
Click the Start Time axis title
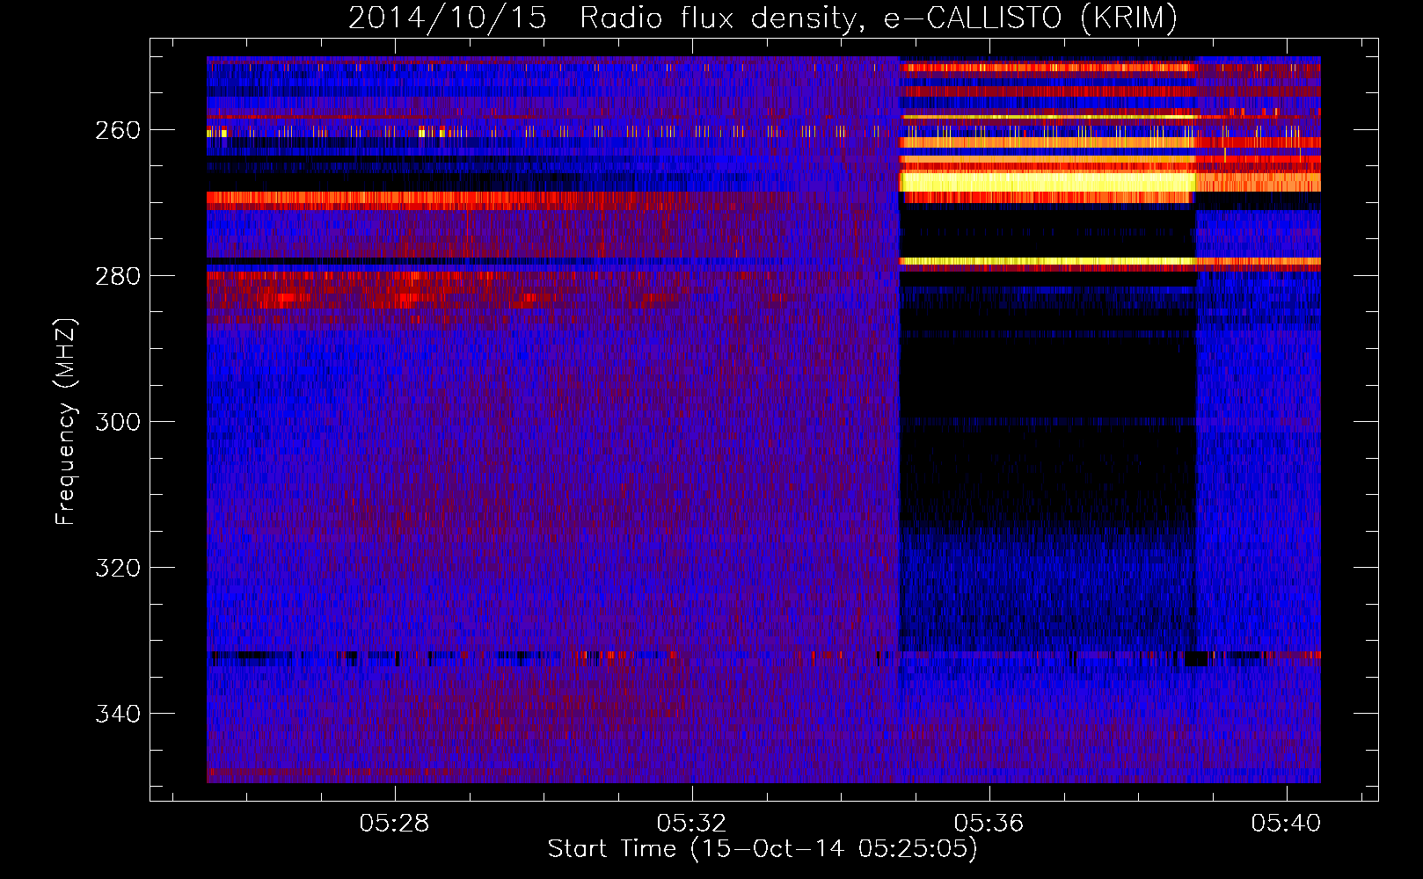click(763, 849)
